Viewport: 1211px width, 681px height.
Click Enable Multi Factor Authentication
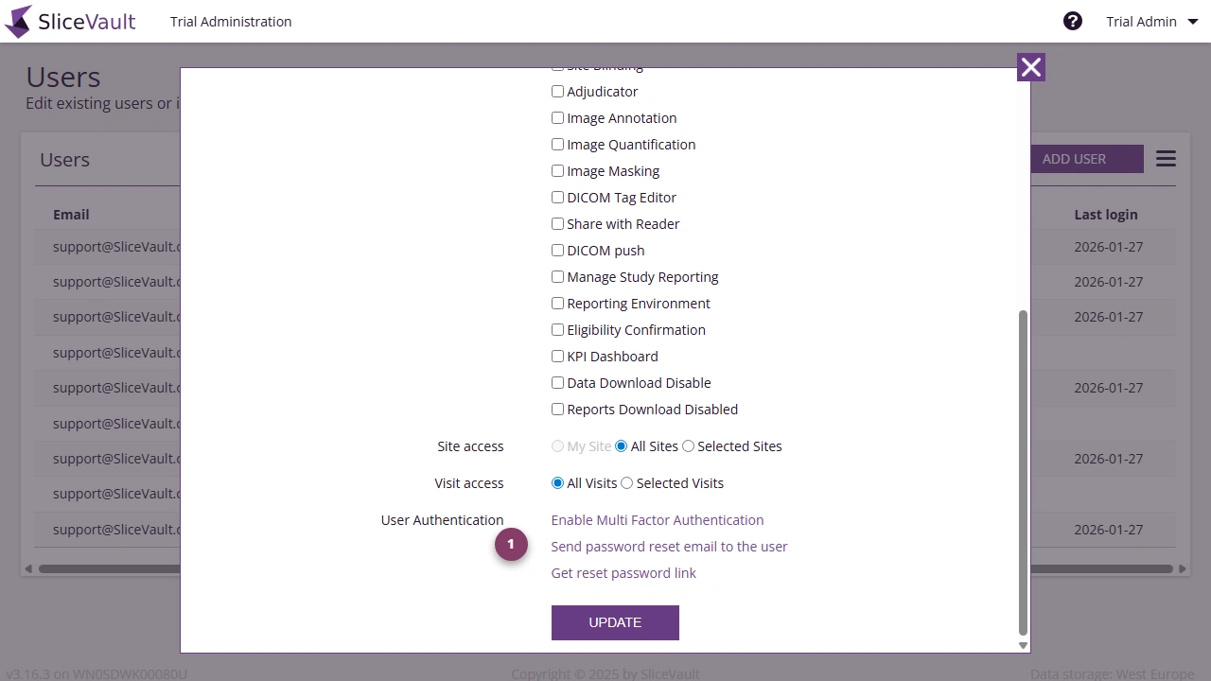(x=657, y=519)
